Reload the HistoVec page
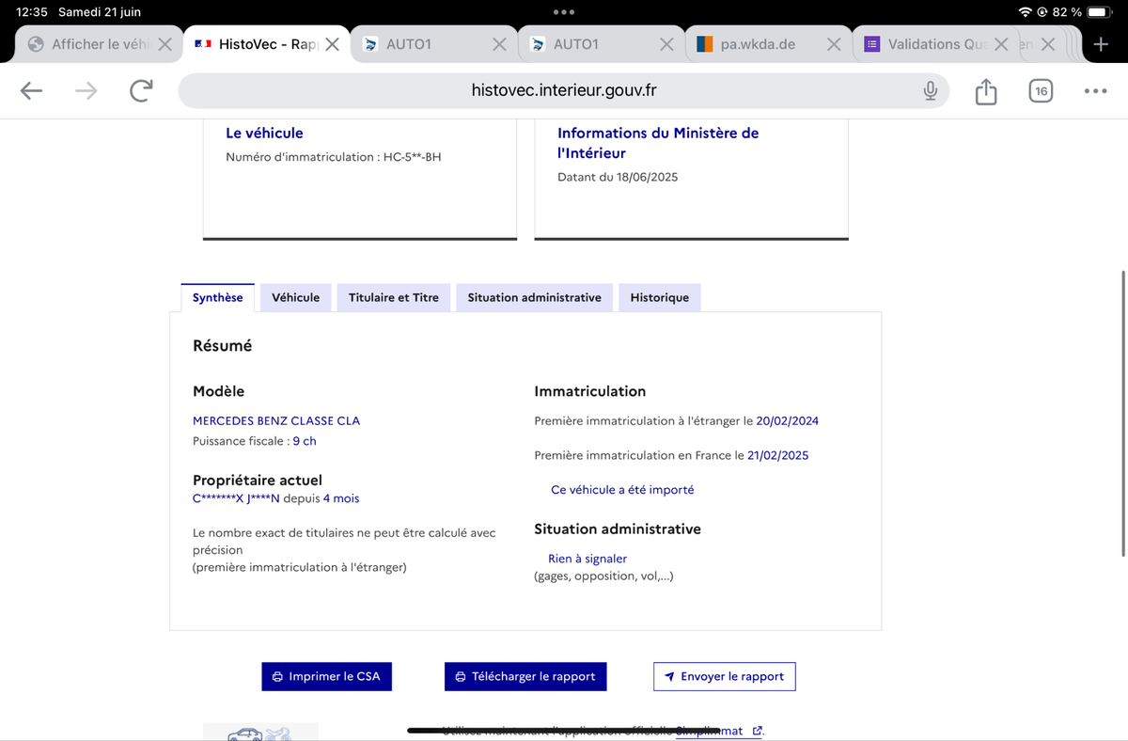Viewport: 1128px width, 741px height. coord(141,90)
